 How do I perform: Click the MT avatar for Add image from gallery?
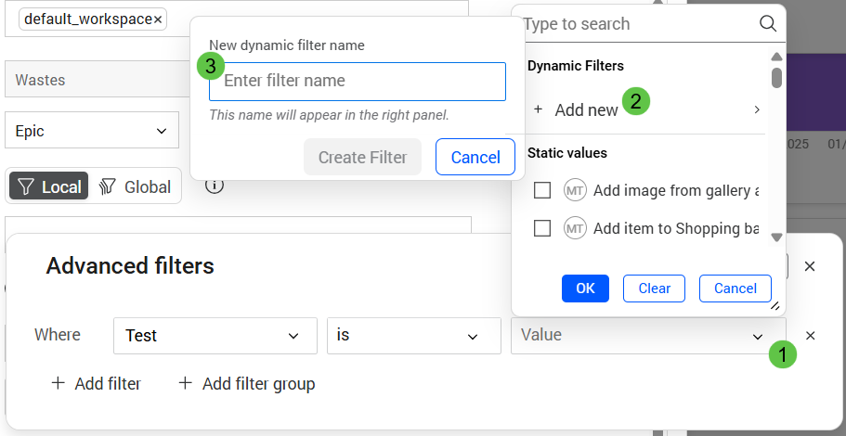coord(575,190)
